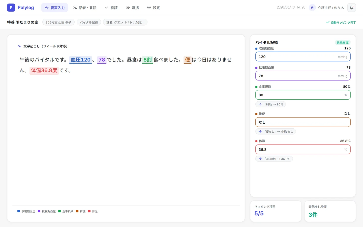Image resolution: width=363 pixels, height=227 pixels.
Task: Click the arrow icon in 「8割」 chip
Action: coord(260,104)
